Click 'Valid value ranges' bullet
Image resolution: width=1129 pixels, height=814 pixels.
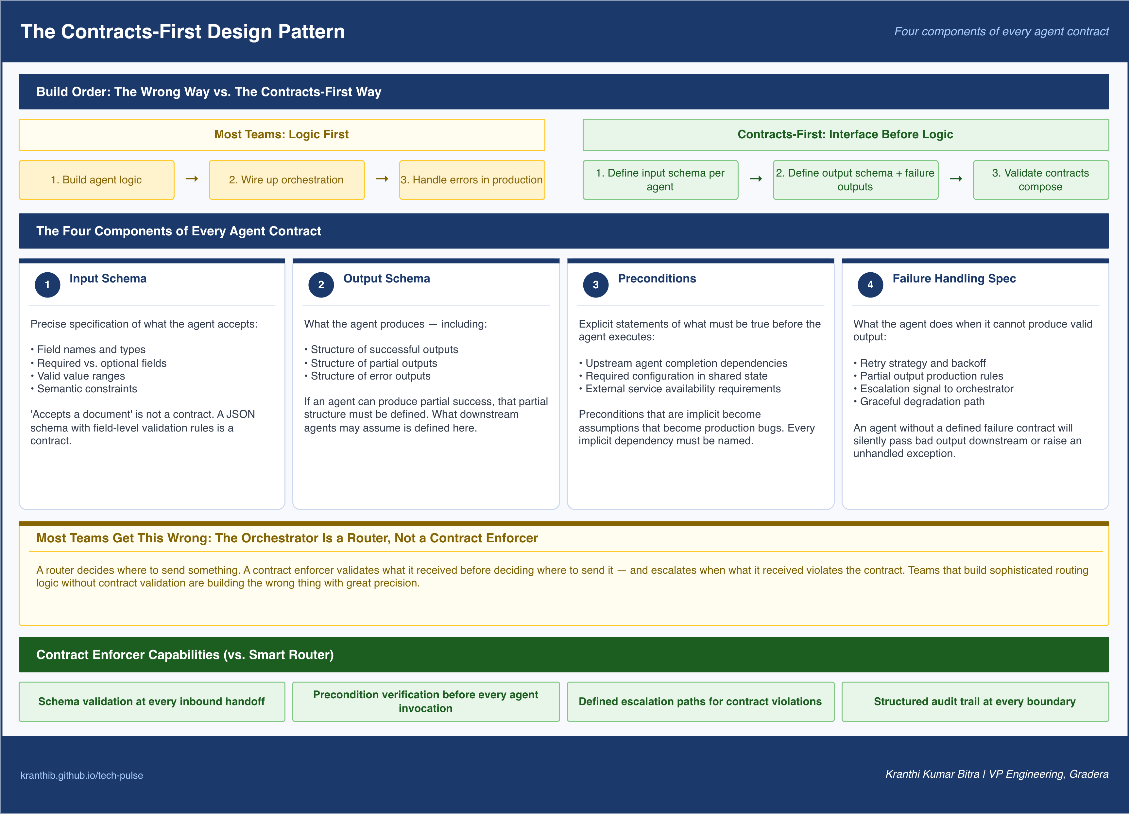(x=78, y=376)
